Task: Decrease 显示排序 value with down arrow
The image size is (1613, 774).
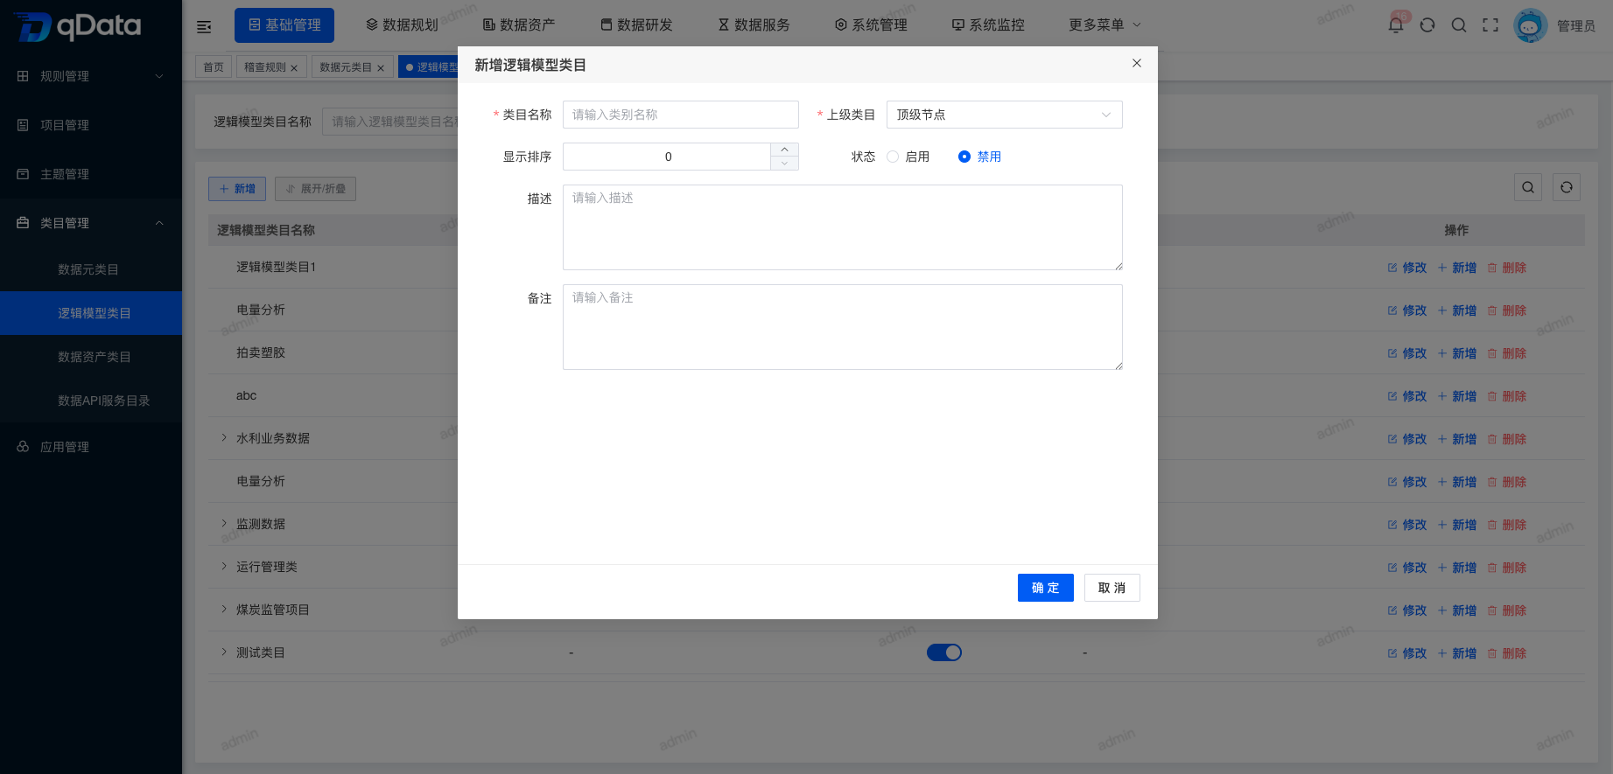Action: [x=785, y=164]
